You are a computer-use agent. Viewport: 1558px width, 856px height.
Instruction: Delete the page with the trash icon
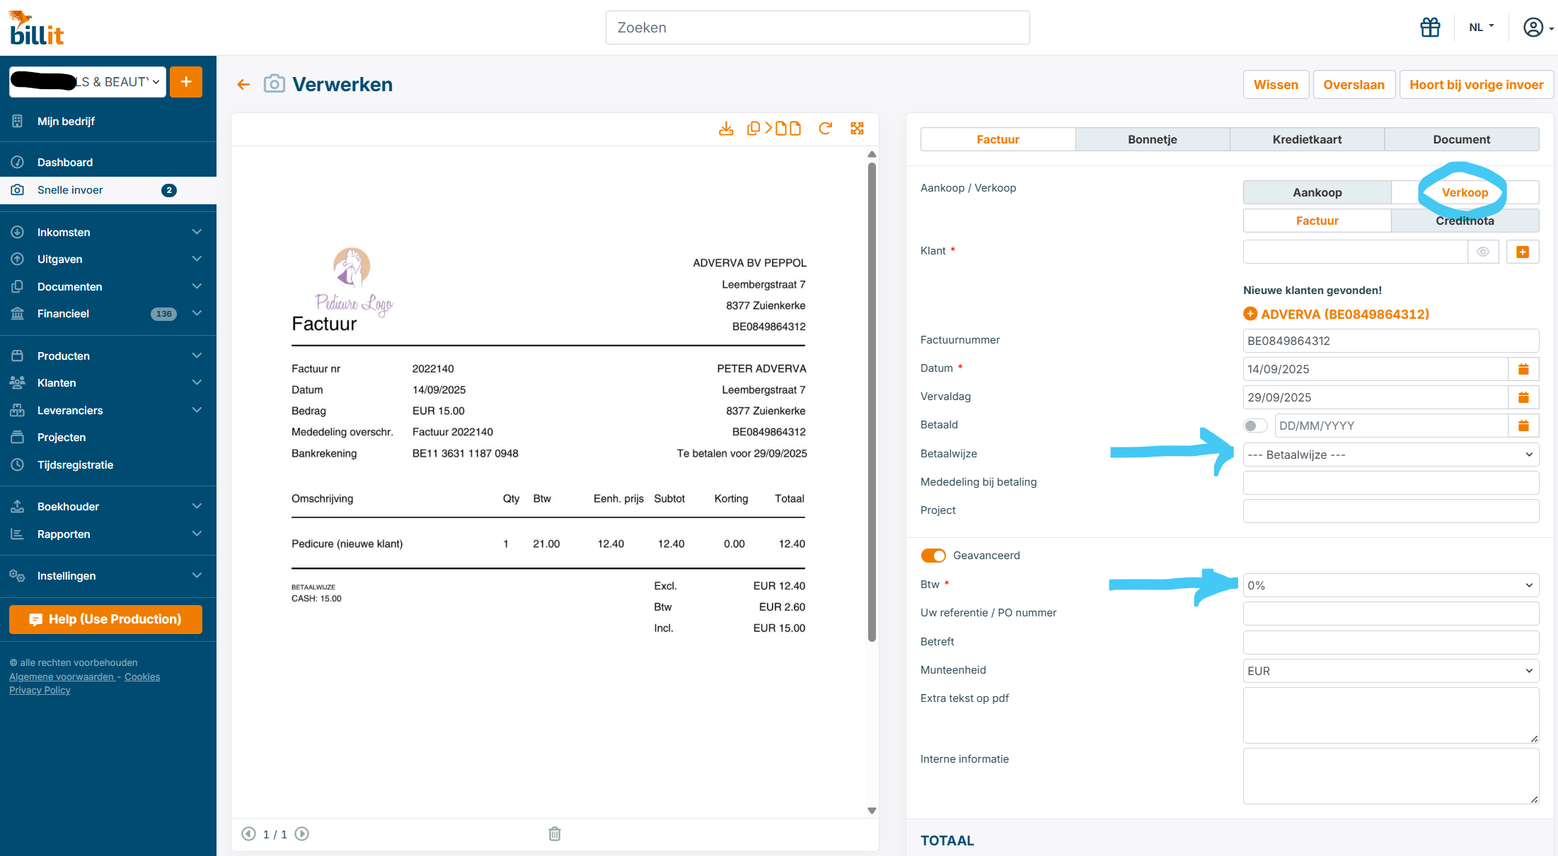point(555,834)
